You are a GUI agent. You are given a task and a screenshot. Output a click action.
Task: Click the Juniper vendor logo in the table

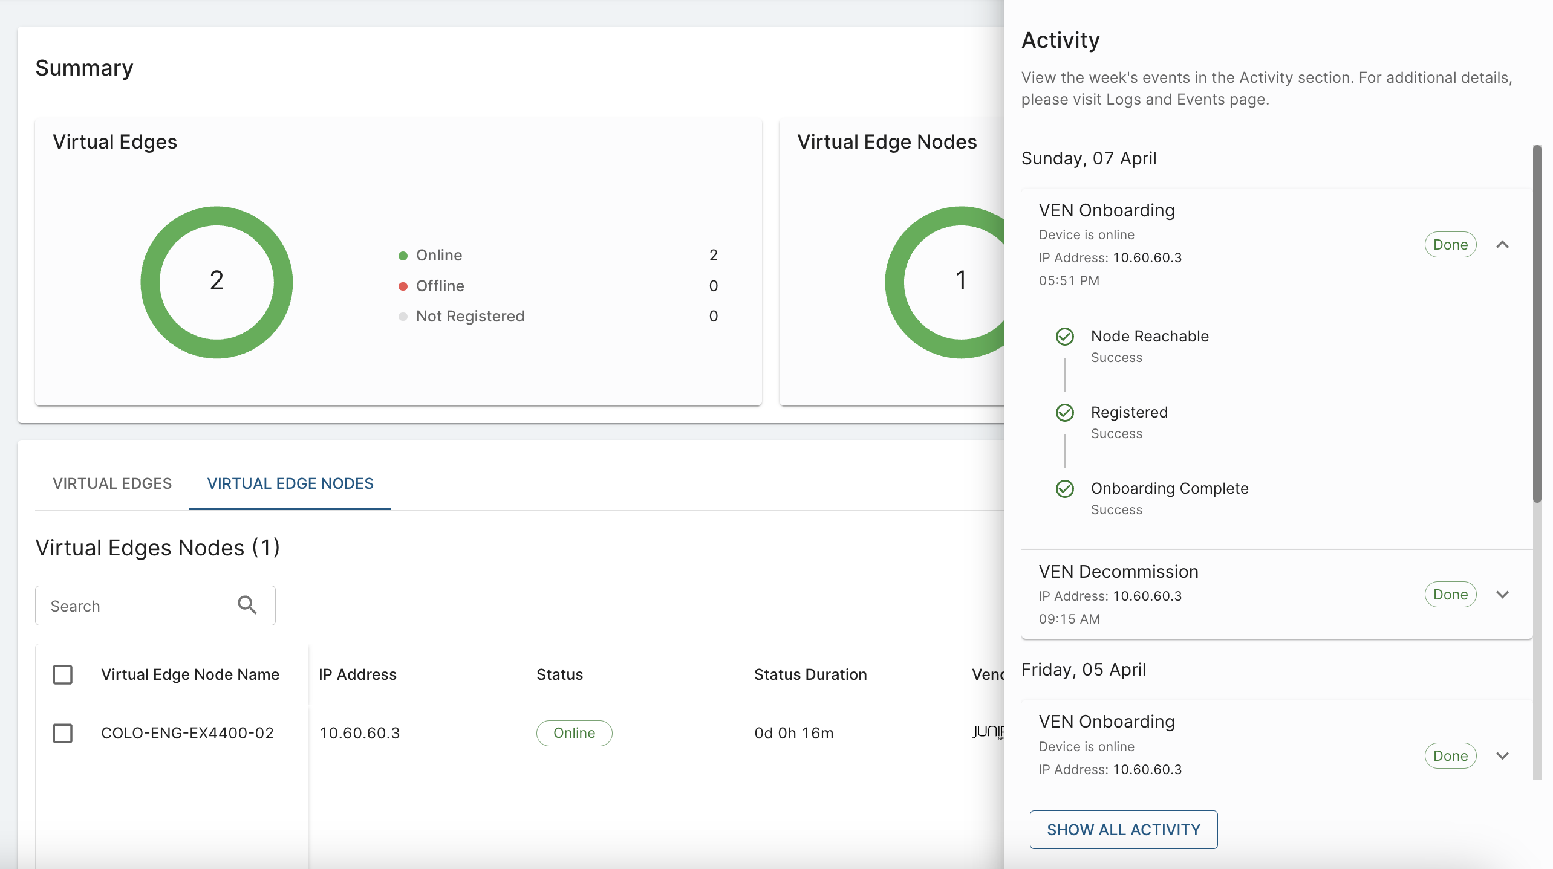coord(988,732)
